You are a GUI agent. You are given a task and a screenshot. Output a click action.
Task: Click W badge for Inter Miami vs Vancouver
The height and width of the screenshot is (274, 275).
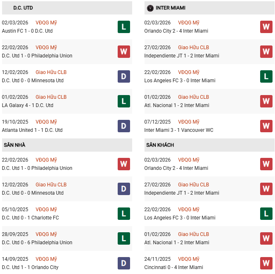pos(266,126)
